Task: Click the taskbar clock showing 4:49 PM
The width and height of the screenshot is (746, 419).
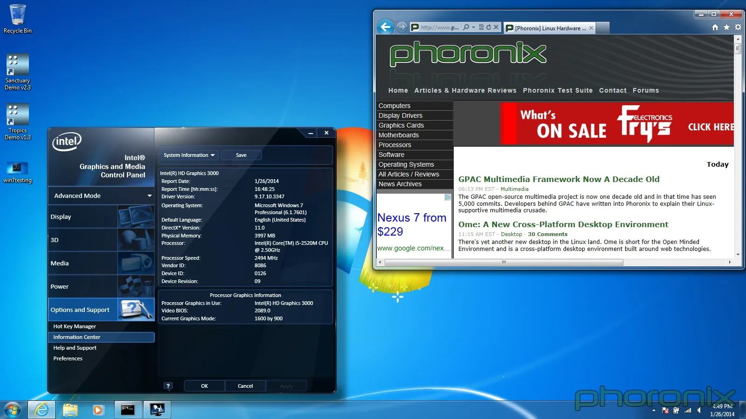Action: pyautogui.click(x=722, y=410)
